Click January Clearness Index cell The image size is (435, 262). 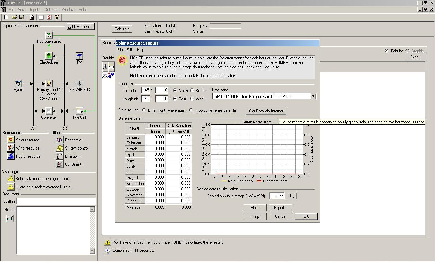click(155, 137)
